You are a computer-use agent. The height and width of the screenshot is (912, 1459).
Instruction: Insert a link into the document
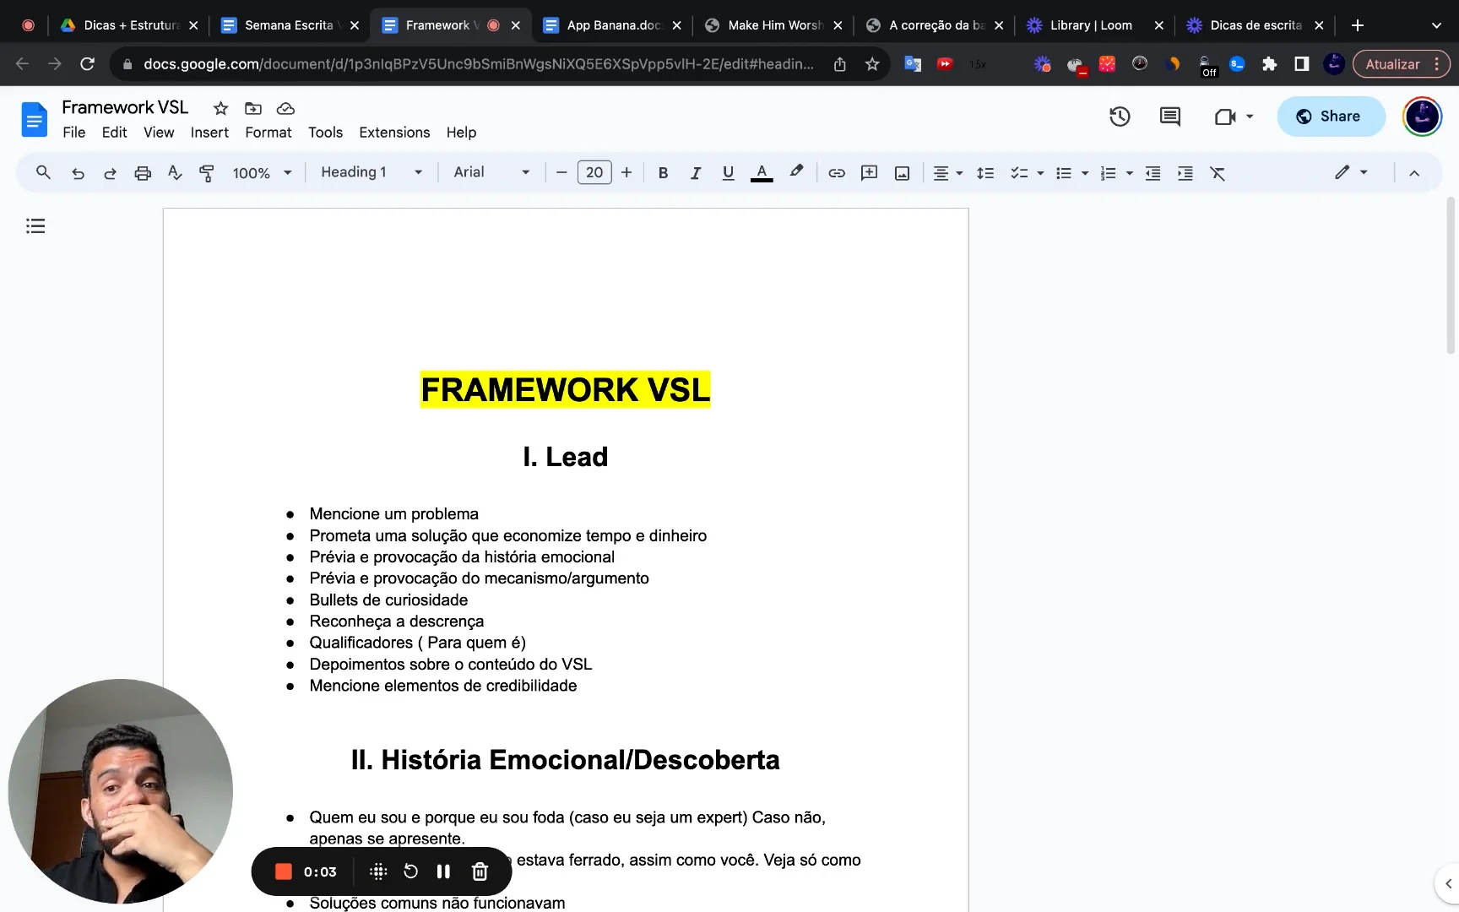(x=836, y=172)
